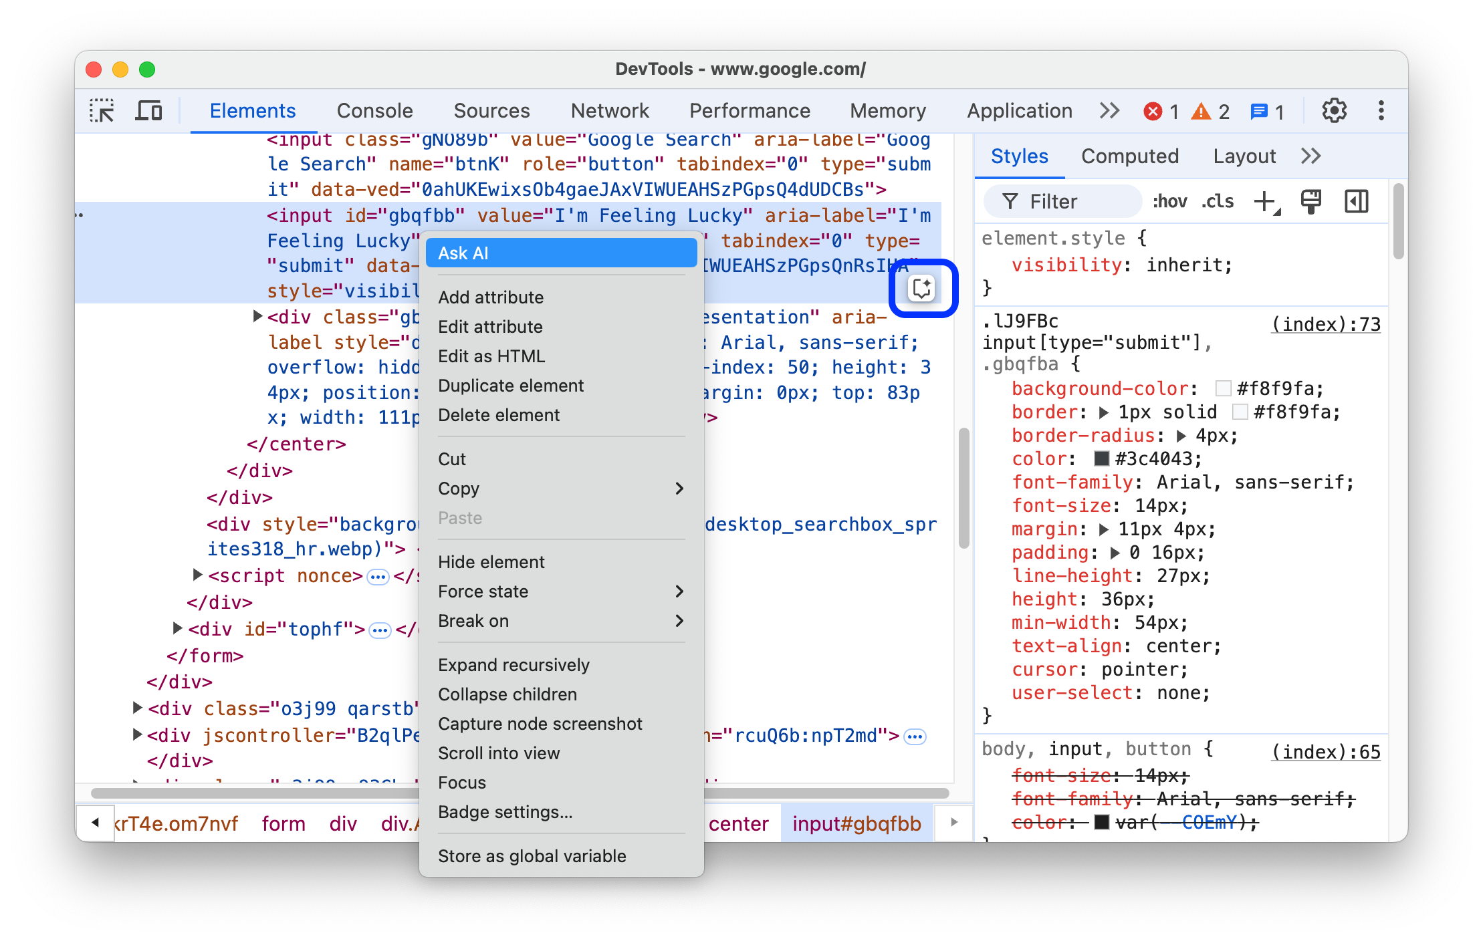The width and height of the screenshot is (1483, 941).
Task: Click the element picker icon
Action: 105,112
